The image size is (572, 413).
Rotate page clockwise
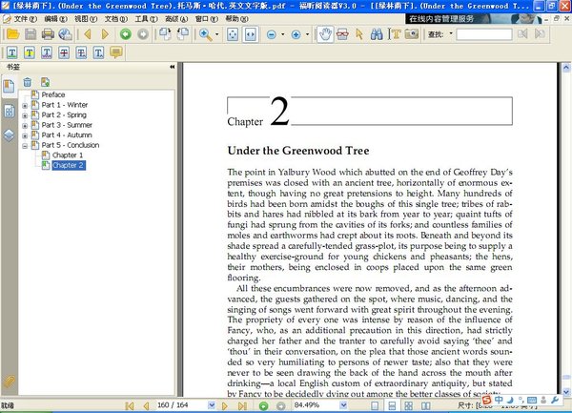(165, 34)
